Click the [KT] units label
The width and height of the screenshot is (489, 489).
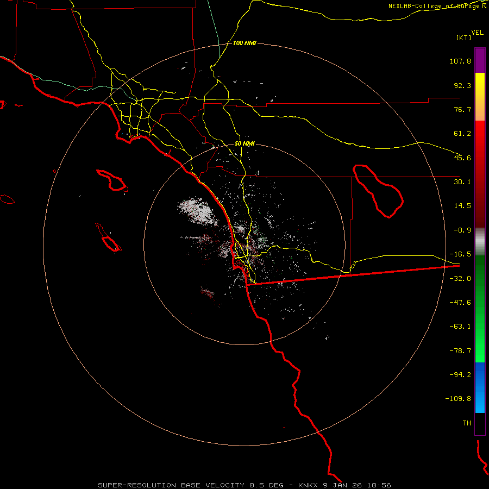(464, 37)
